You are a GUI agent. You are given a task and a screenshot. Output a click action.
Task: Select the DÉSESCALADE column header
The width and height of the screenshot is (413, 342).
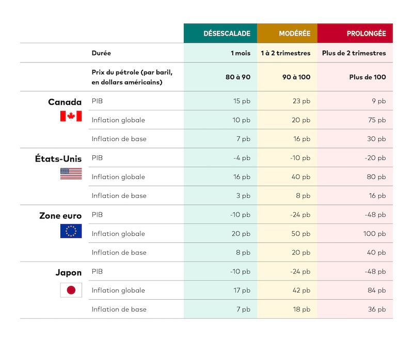click(220, 34)
